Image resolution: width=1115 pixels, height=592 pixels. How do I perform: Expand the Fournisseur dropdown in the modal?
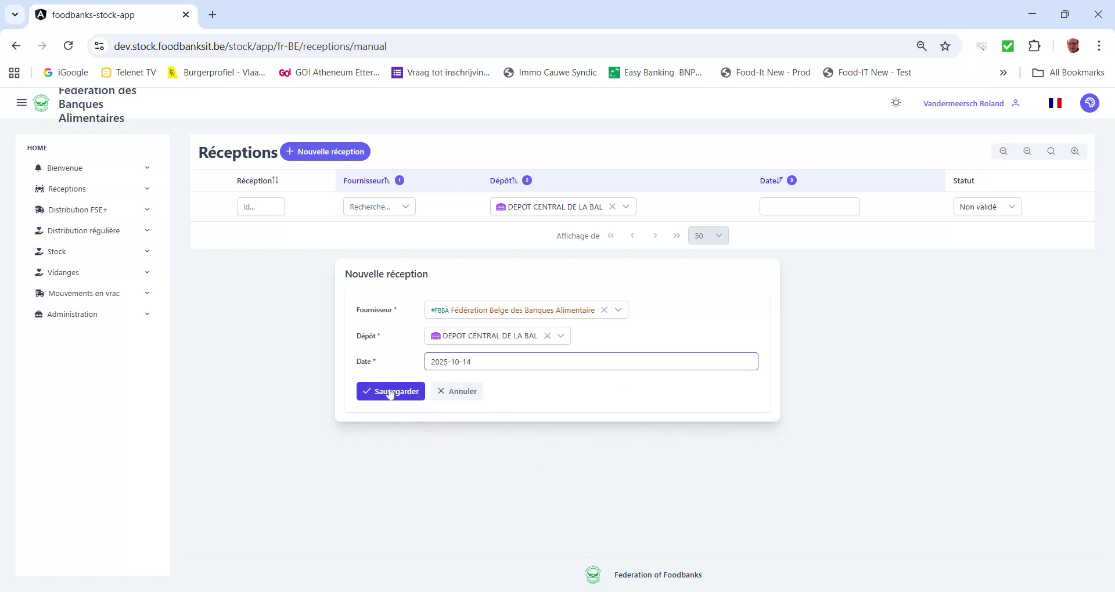coord(618,309)
